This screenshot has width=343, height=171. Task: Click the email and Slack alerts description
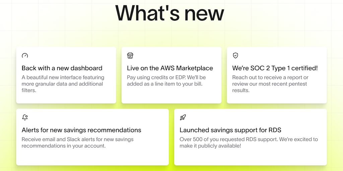tap(77, 143)
